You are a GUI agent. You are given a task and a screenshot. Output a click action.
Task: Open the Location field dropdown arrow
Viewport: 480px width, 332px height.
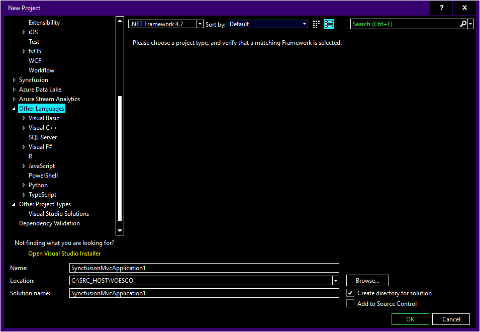point(335,280)
